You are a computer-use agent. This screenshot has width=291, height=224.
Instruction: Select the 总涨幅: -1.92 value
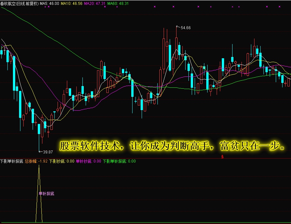[36, 161]
